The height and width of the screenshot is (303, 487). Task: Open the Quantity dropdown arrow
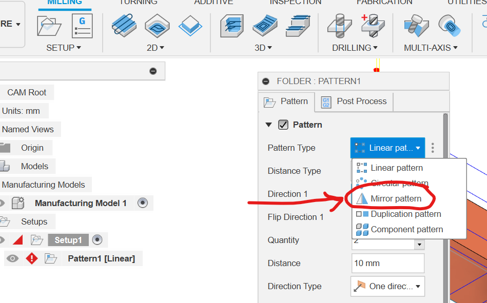click(x=420, y=245)
